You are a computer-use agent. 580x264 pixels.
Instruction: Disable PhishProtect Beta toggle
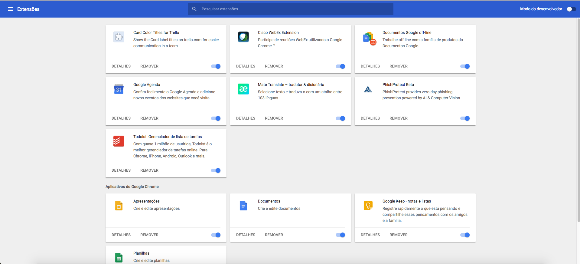(x=465, y=118)
